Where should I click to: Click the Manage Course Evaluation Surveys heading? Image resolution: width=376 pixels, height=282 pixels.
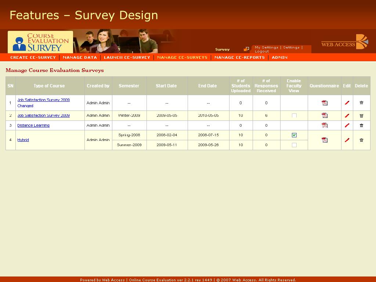(x=55, y=70)
